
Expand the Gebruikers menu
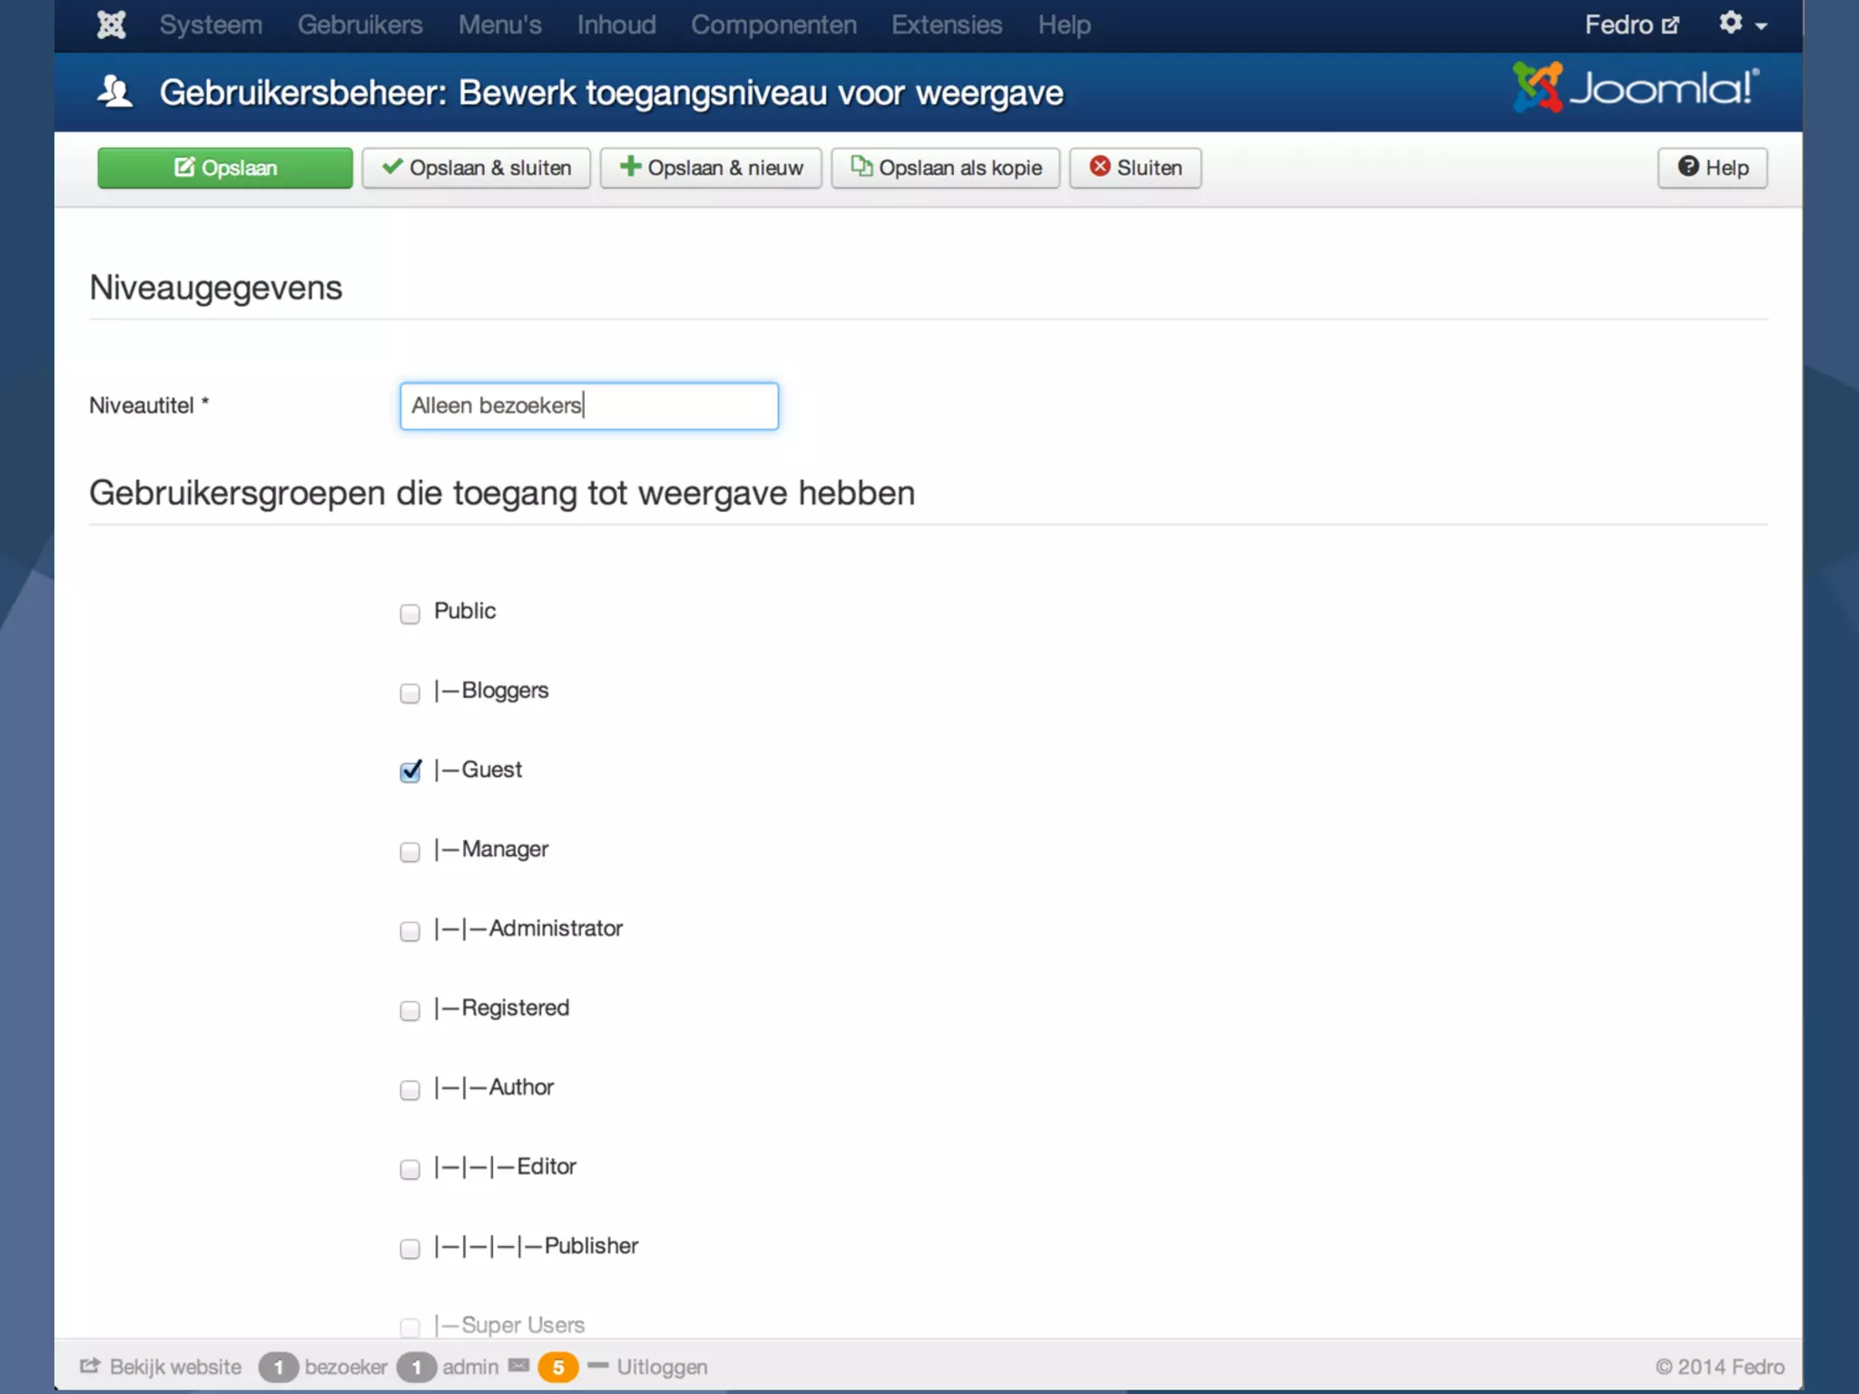tap(359, 25)
